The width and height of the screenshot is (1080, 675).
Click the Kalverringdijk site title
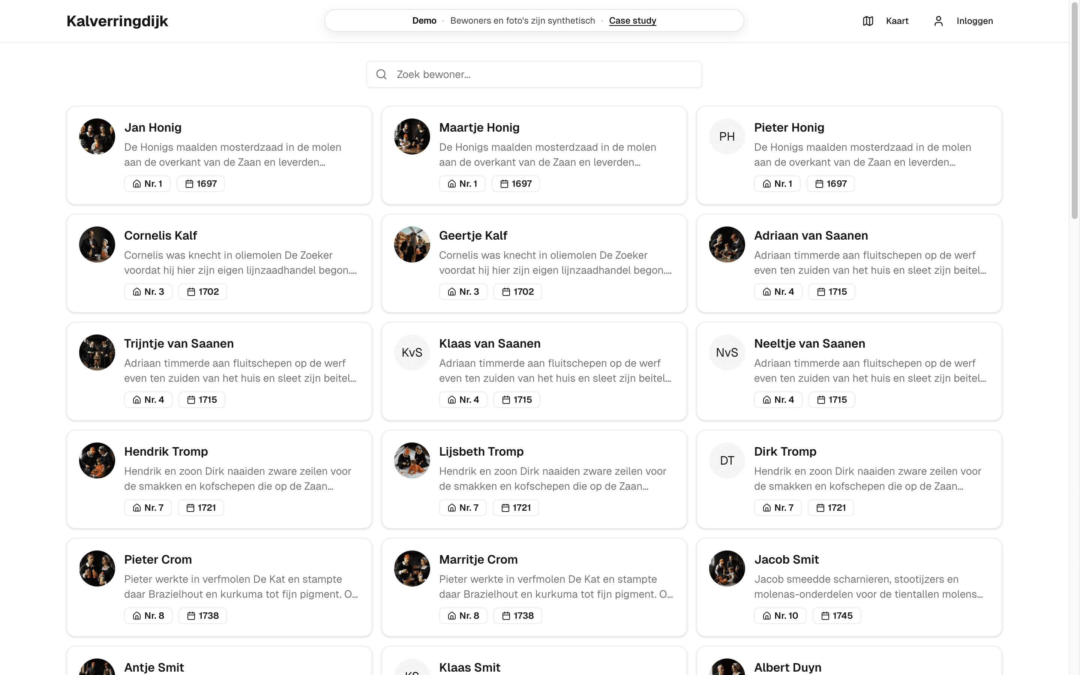pyautogui.click(x=117, y=21)
